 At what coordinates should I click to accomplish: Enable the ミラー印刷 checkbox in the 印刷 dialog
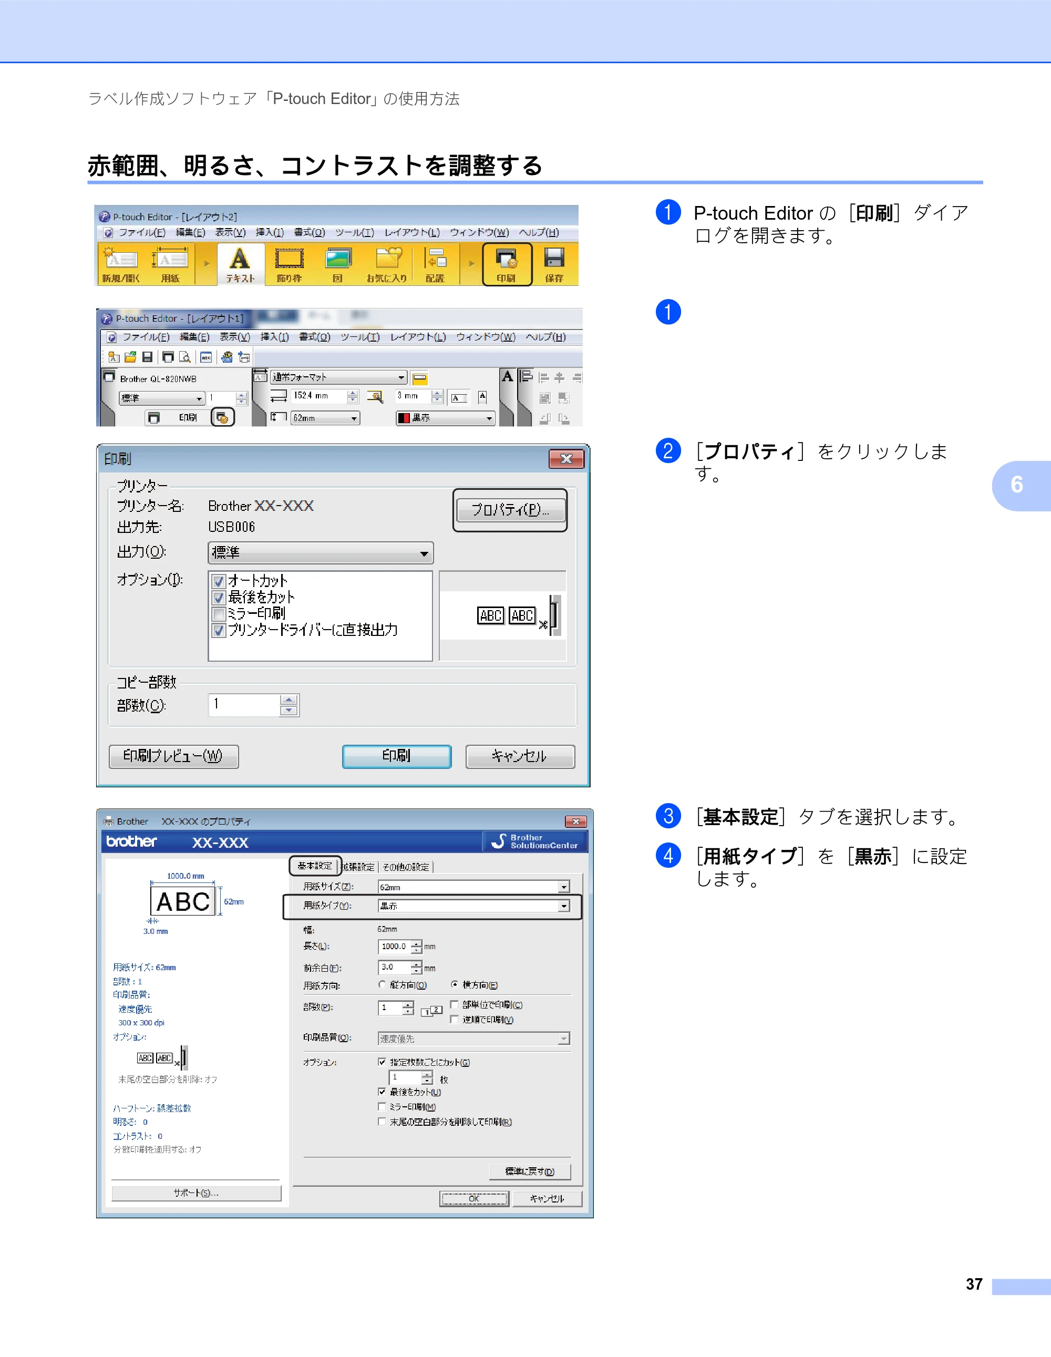[219, 614]
